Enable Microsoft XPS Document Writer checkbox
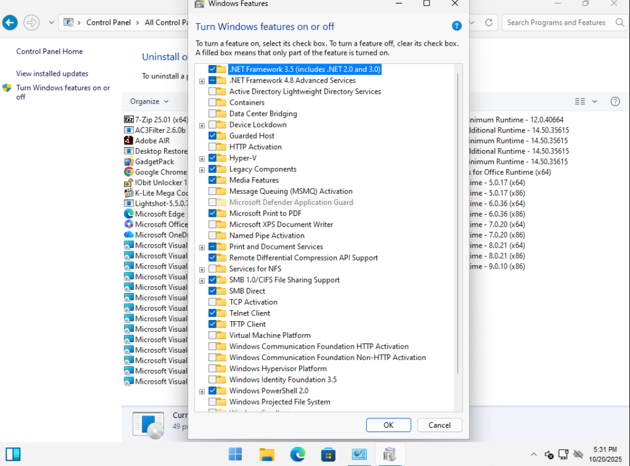Image resolution: width=630 pixels, height=466 pixels. (212, 225)
